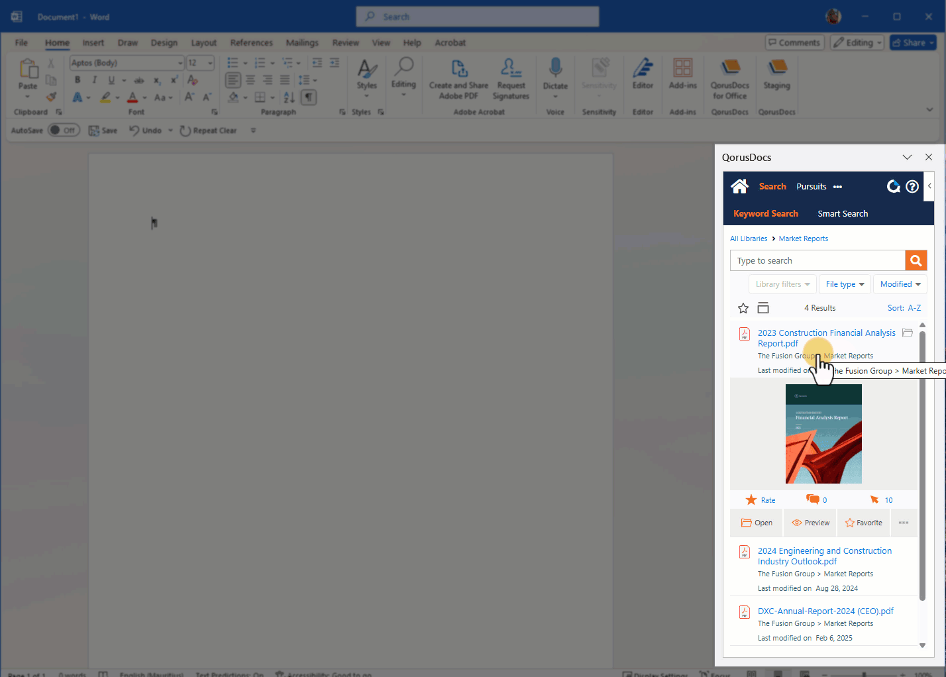Viewport: 946px width, 677px height.
Task: Click the Share button
Action: (x=913, y=42)
